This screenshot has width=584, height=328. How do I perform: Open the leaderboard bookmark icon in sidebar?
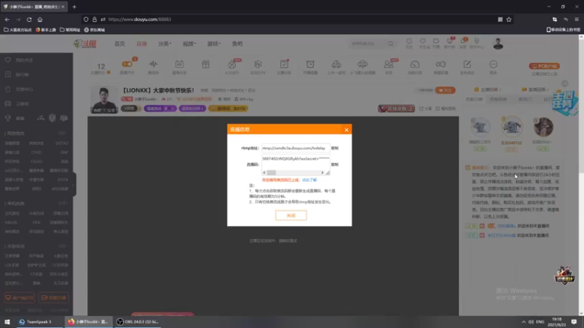(x=8, y=74)
